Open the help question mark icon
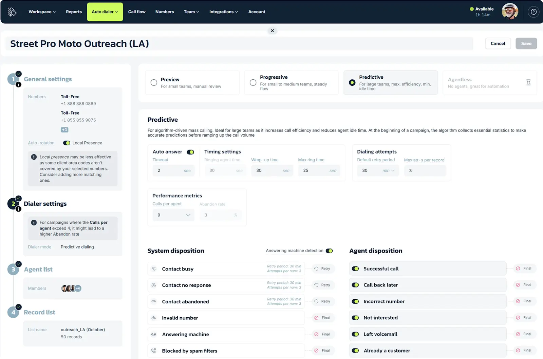 533,12
